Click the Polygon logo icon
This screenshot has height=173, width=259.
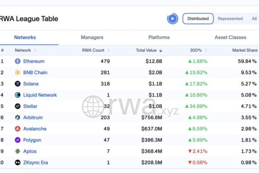pos(18,140)
